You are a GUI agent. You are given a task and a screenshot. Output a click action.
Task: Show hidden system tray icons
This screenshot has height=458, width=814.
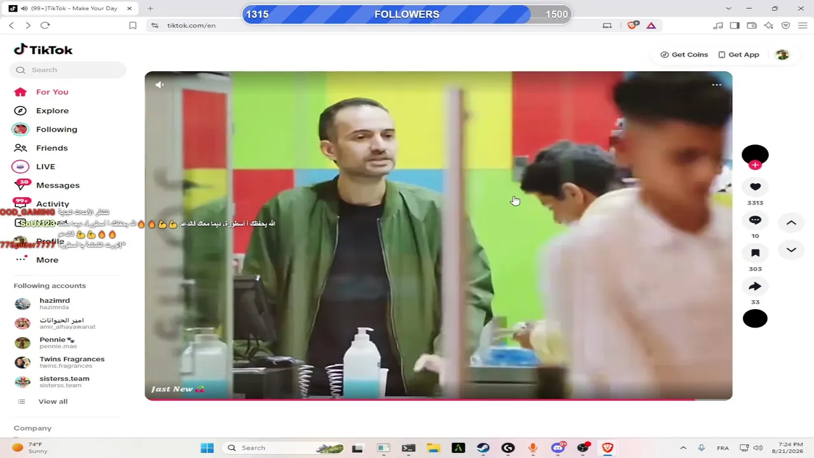(684, 448)
